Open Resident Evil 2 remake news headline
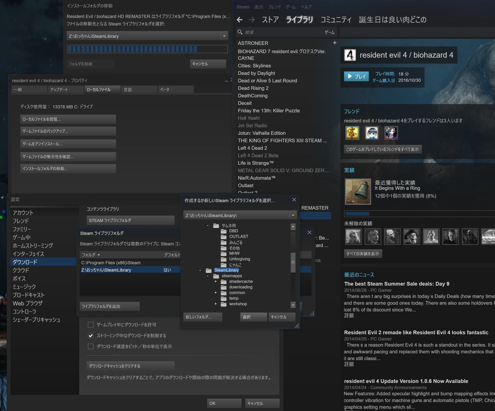 coord(416,333)
